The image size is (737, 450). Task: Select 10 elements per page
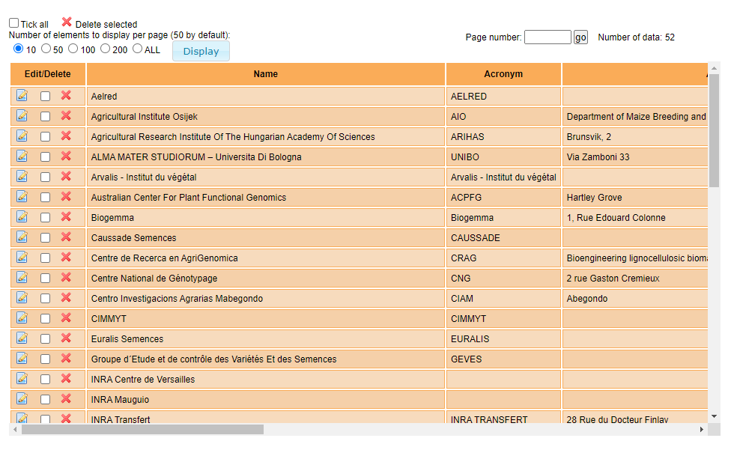(18, 49)
